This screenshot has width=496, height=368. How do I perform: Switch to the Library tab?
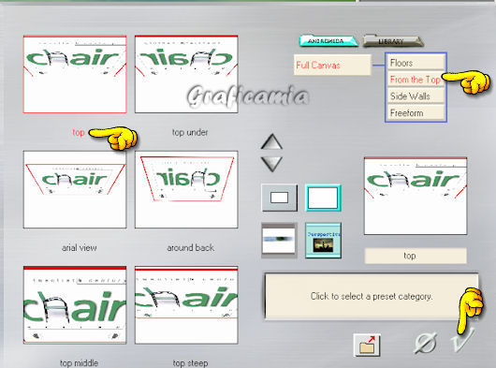(x=392, y=41)
